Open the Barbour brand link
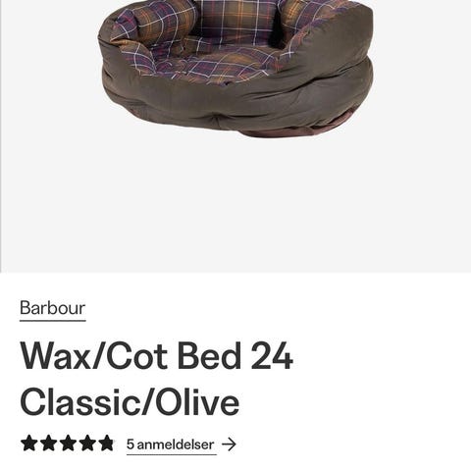Image resolution: width=471 pixels, height=471 pixels. click(53, 308)
